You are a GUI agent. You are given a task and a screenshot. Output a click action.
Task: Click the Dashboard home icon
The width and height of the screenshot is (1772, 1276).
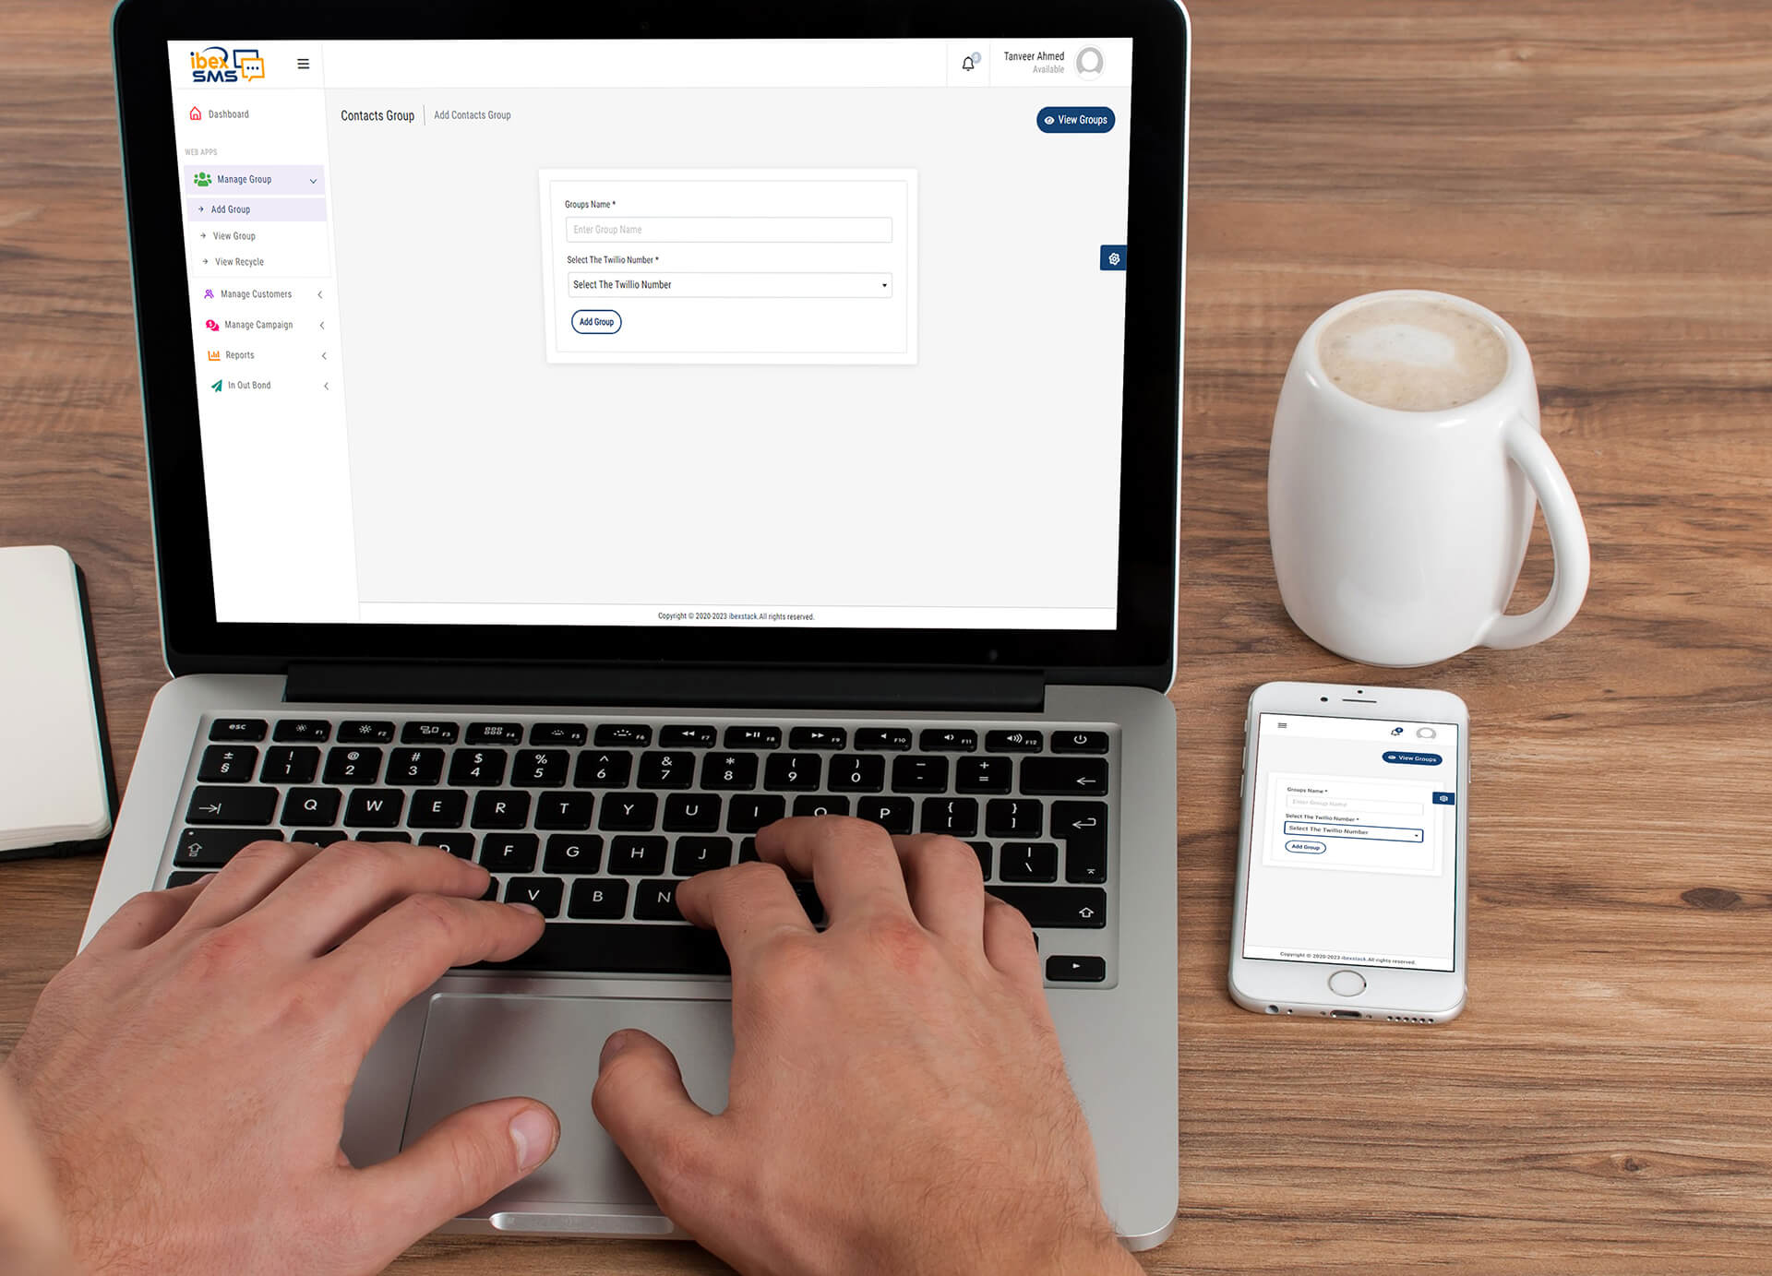[x=199, y=113]
